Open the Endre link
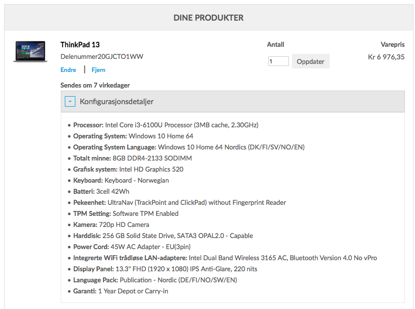The image size is (415, 309). click(68, 69)
